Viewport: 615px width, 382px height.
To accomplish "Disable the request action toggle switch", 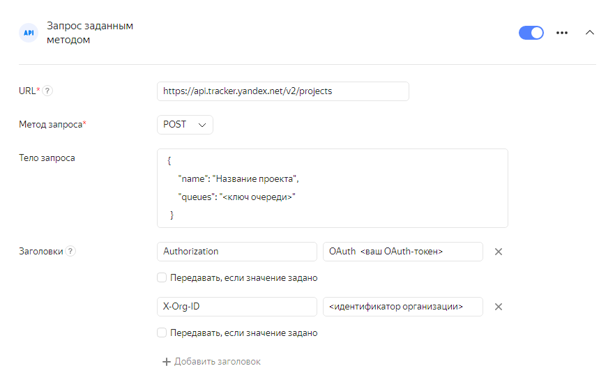I will click(x=531, y=33).
